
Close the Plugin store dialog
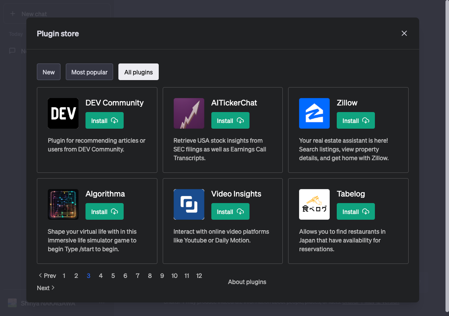tap(404, 34)
